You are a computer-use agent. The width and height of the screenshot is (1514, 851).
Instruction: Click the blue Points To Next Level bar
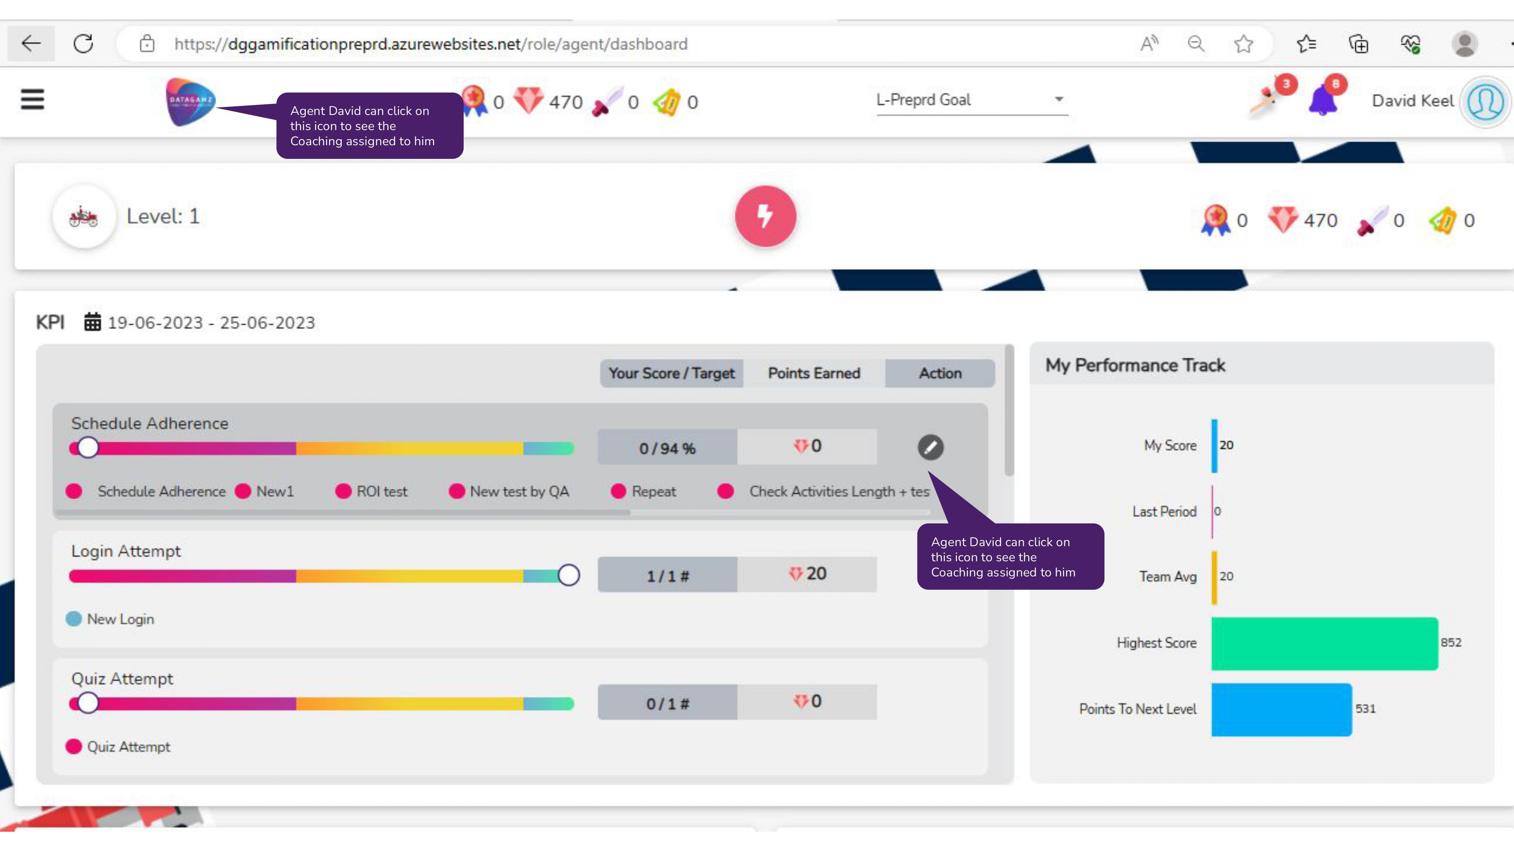click(x=1281, y=710)
